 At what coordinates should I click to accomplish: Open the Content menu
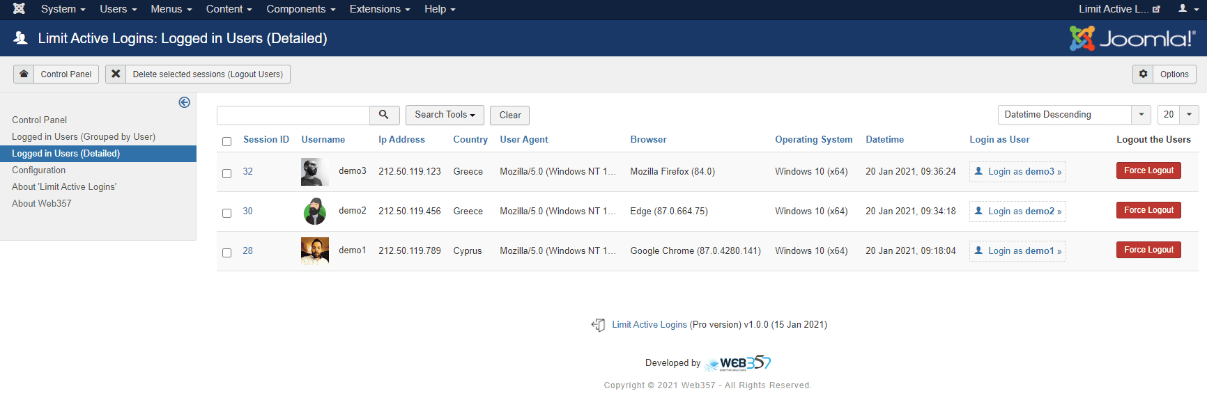[229, 9]
